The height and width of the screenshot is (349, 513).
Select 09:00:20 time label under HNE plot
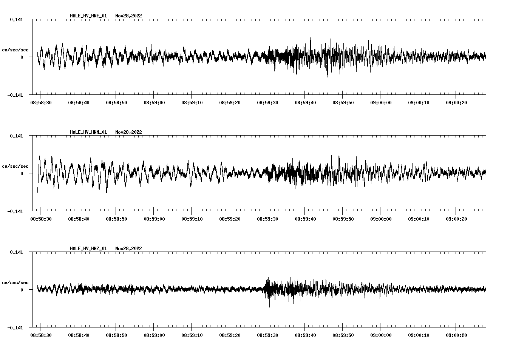456,102
